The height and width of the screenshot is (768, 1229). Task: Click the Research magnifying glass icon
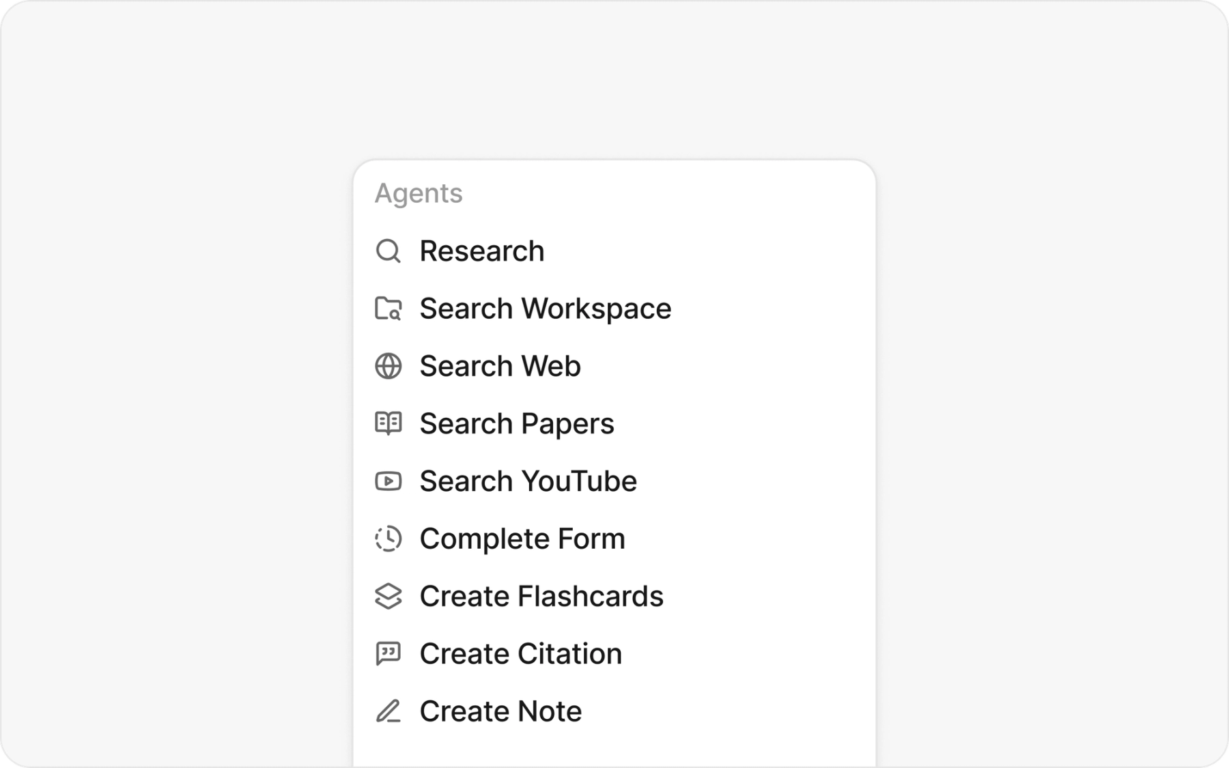pyautogui.click(x=388, y=251)
